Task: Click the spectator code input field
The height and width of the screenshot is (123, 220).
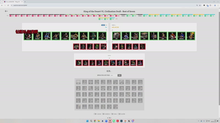Action: [x=114, y=75]
